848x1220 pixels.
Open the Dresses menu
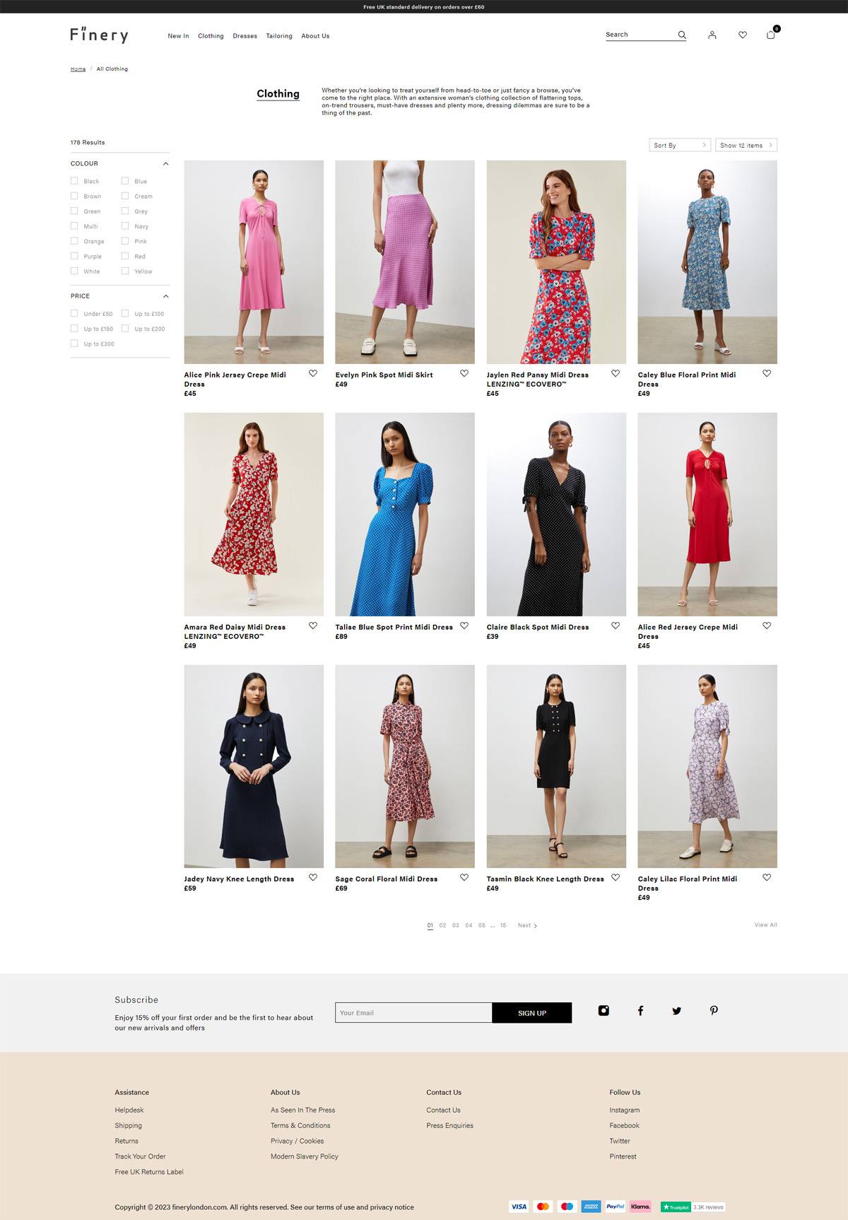tap(245, 36)
